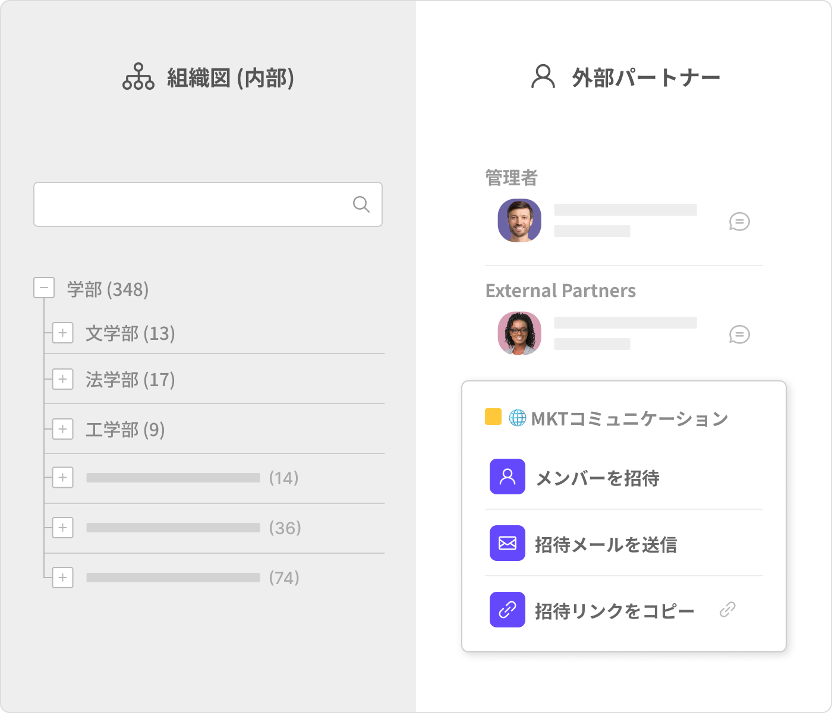Click the gray link icon beside 招待リンクをコピー
Screen dimensions: 832x713
(x=727, y=610)
